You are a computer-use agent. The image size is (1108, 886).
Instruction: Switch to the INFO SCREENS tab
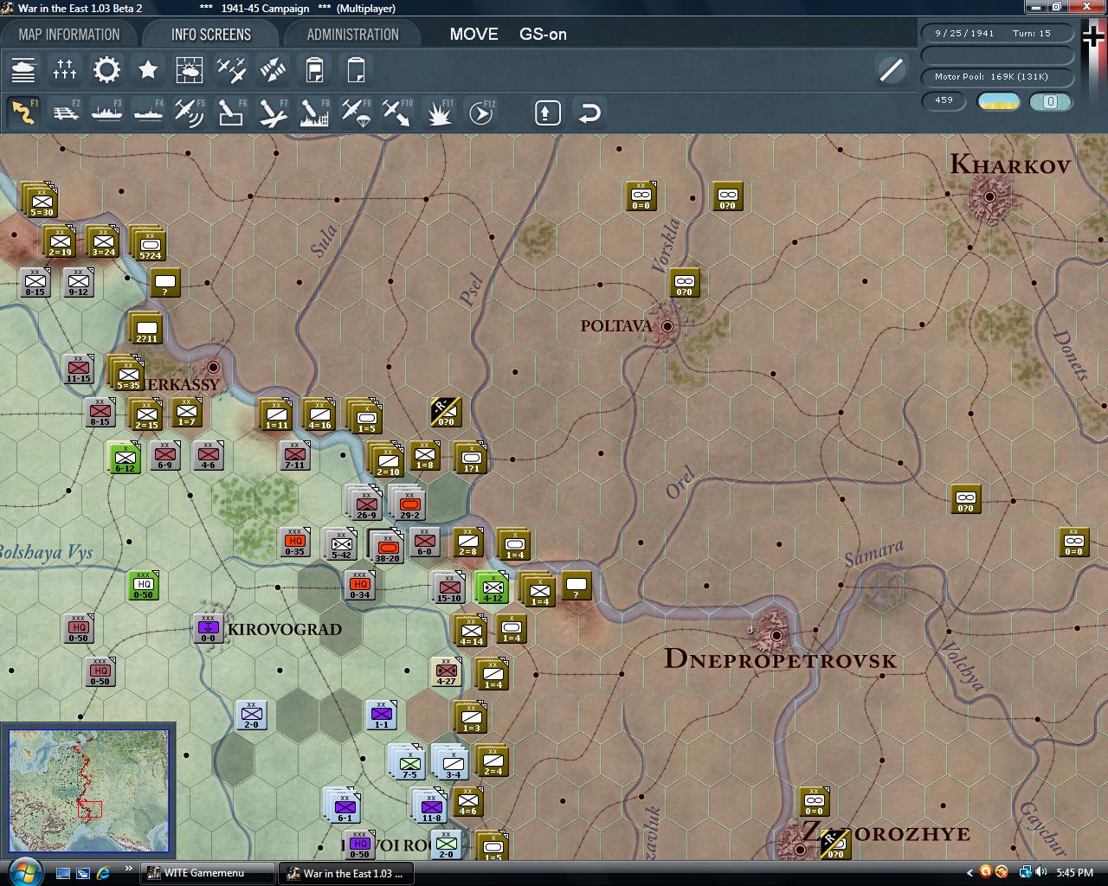(x=211, y=35)
